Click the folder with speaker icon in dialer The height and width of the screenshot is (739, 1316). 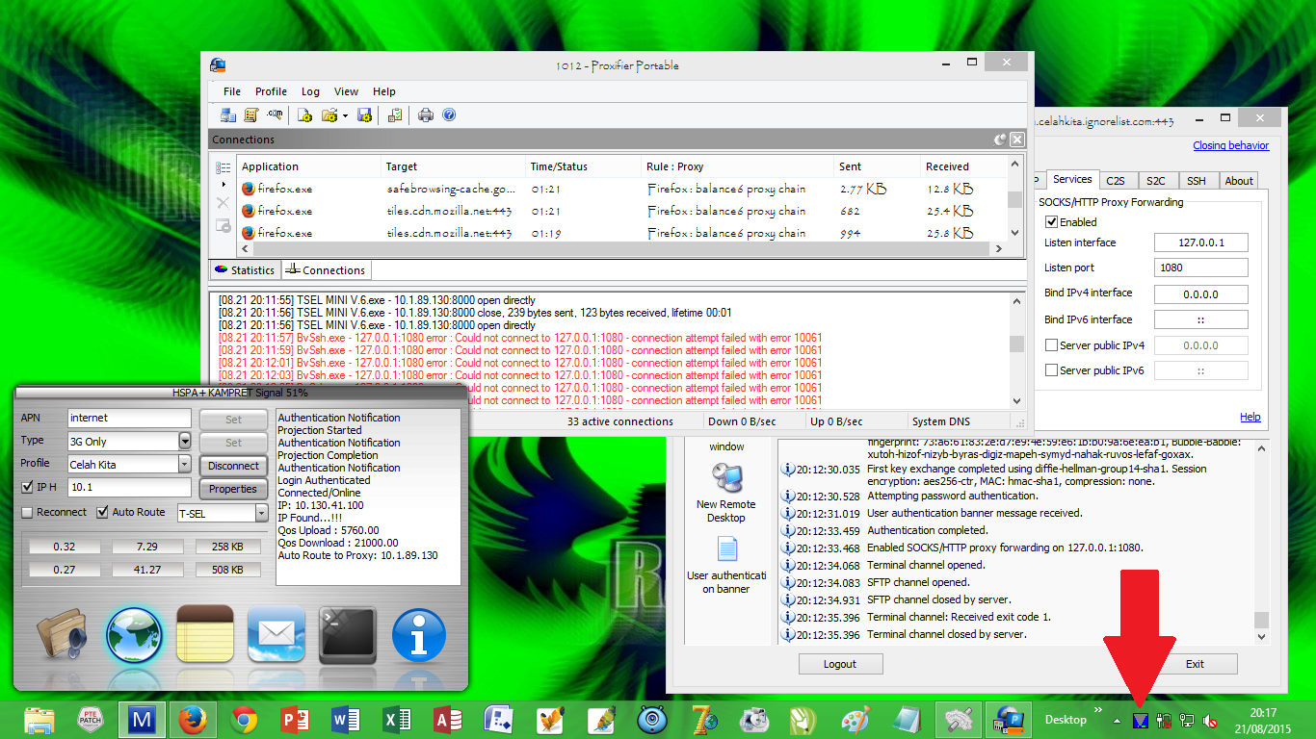tap(65, 636)
